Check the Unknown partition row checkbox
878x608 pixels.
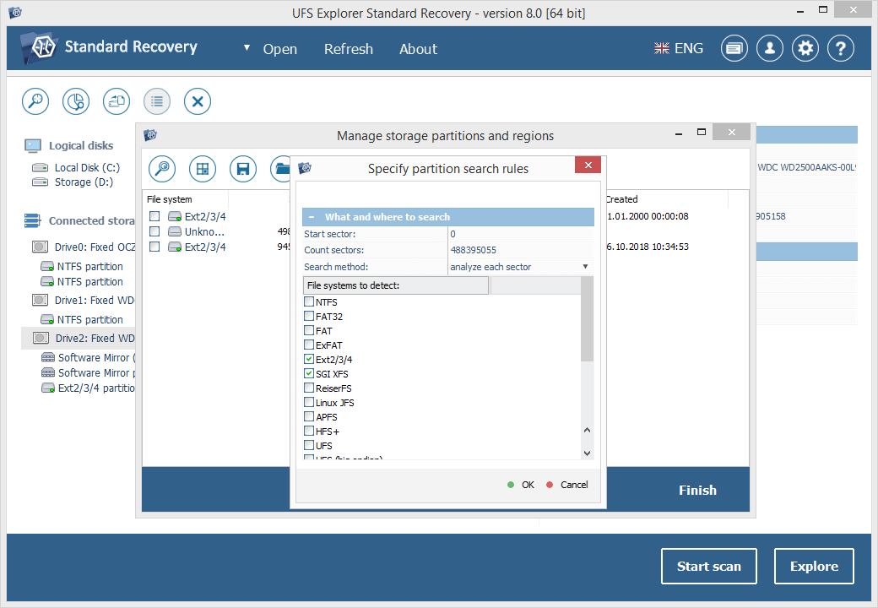pos(154,231)
